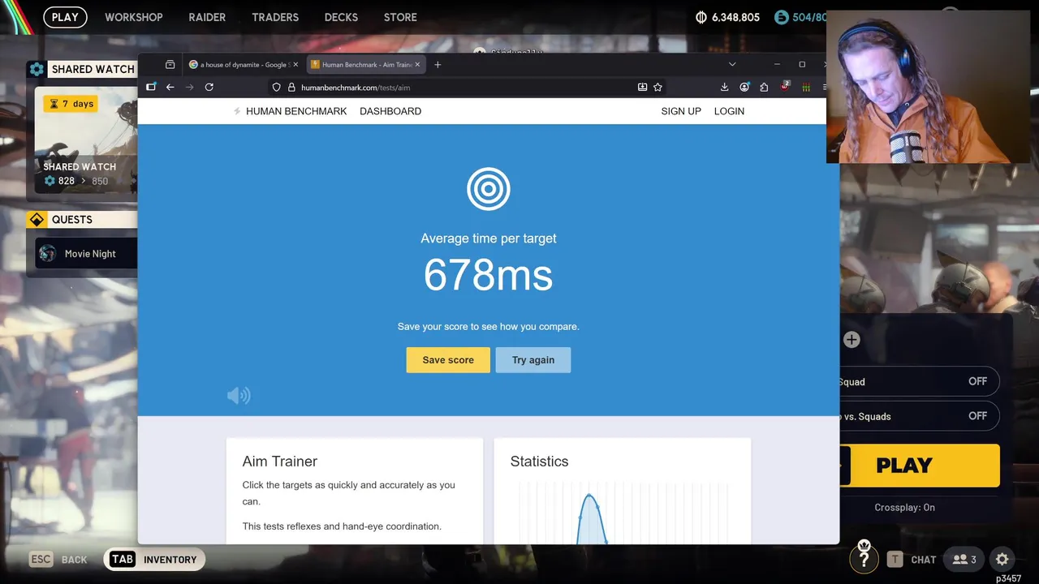Close the Human Benchmark tab
This screenshot has width=1039, height=584.
[x=417, y=65]
